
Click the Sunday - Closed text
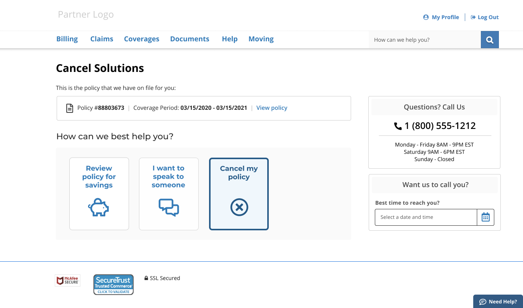(x=434, y=159)
